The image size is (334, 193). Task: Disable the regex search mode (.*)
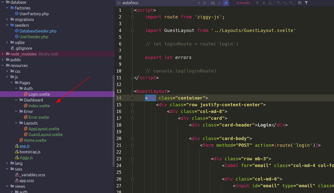226,3
